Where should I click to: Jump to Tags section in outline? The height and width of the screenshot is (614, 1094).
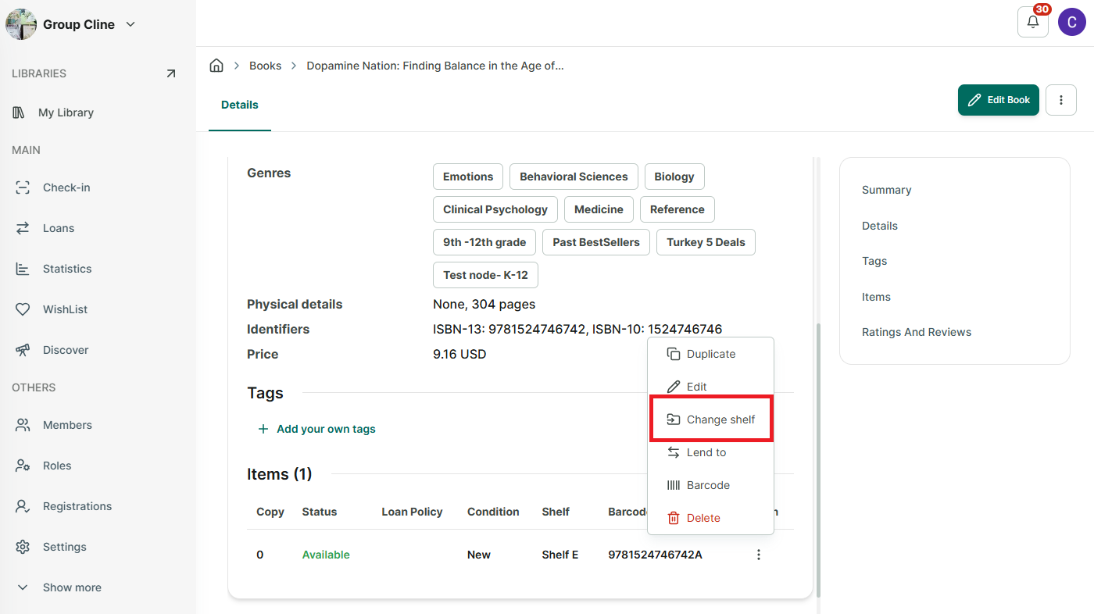click(874, 261)
